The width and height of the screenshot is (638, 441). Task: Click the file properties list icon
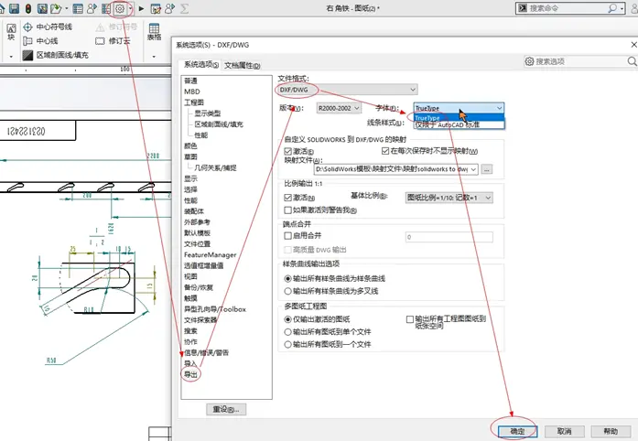click(x=78, y=8)
